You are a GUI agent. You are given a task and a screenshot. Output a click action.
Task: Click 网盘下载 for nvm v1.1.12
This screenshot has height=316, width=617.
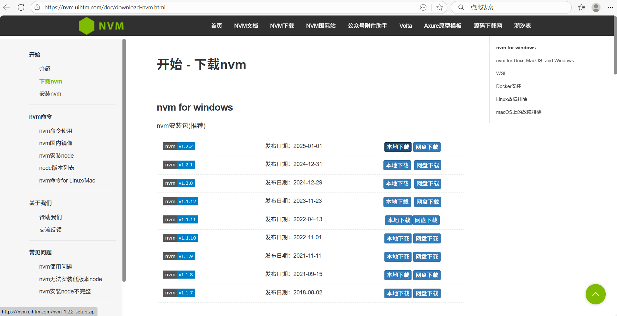pos(427,202)
